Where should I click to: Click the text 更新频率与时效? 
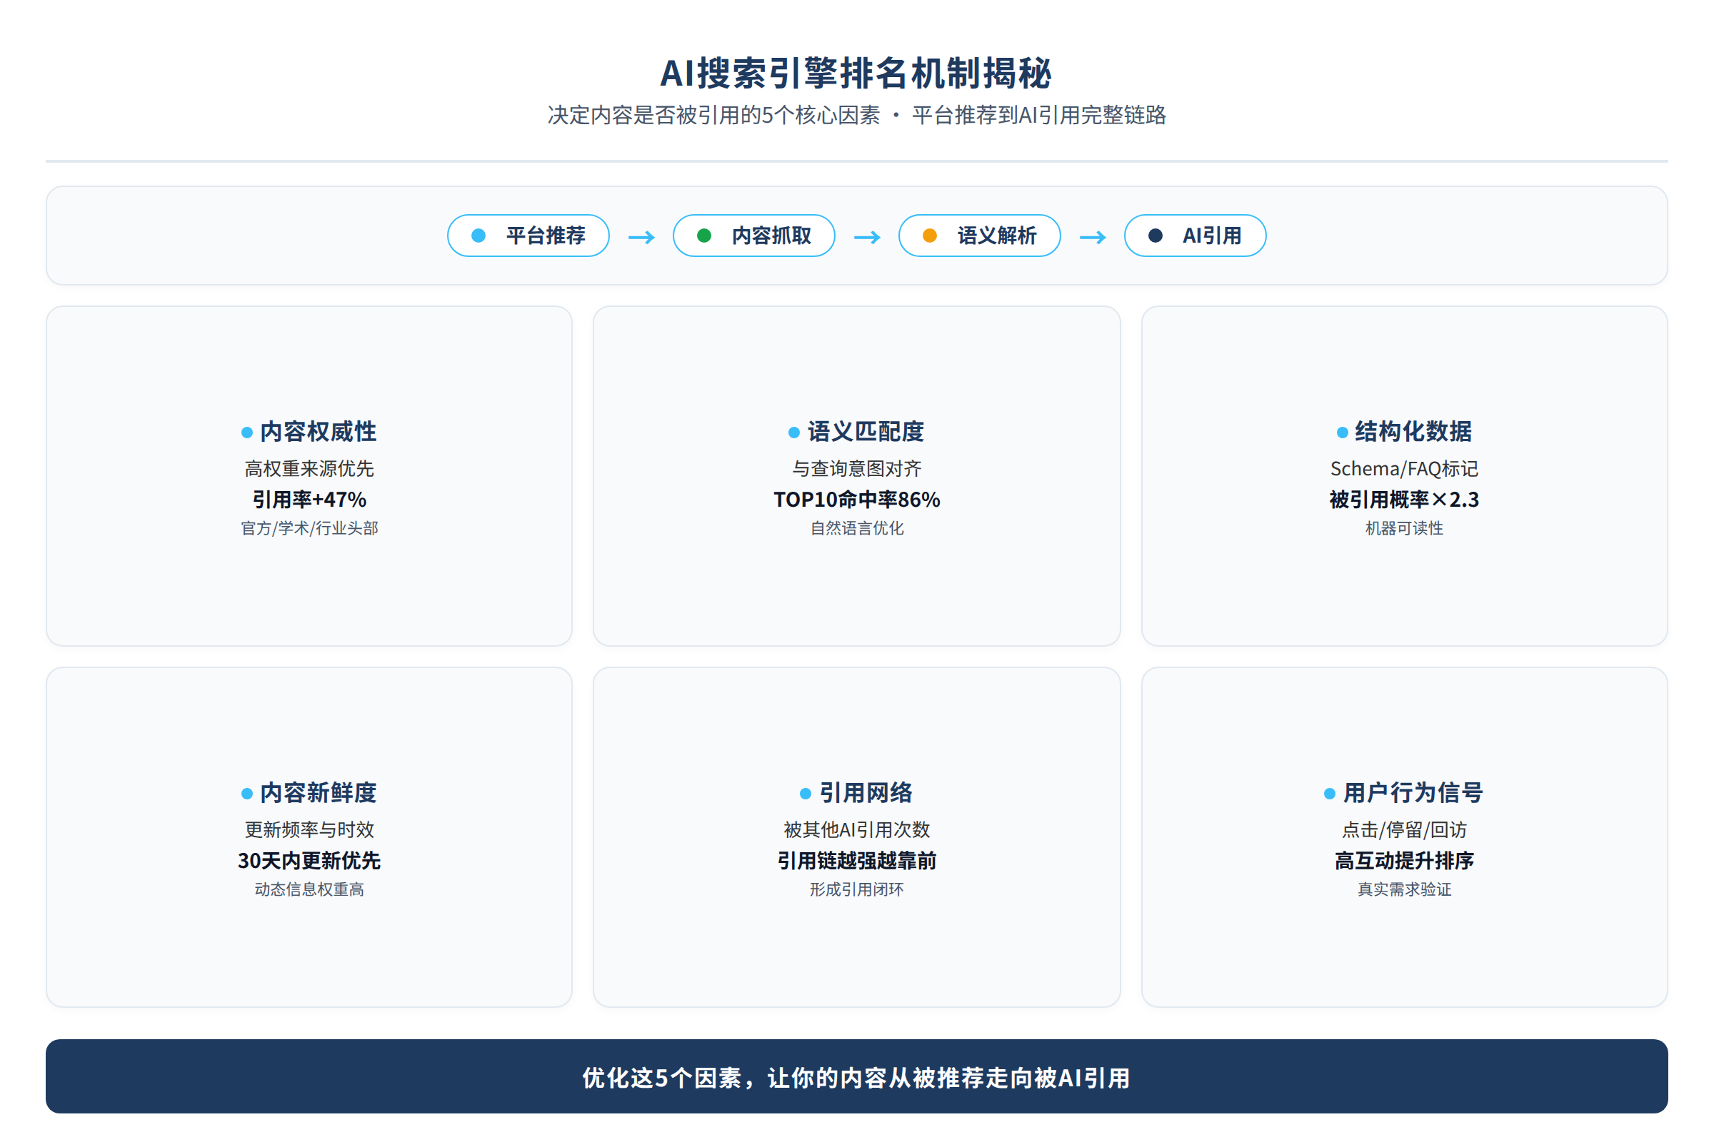310,829
